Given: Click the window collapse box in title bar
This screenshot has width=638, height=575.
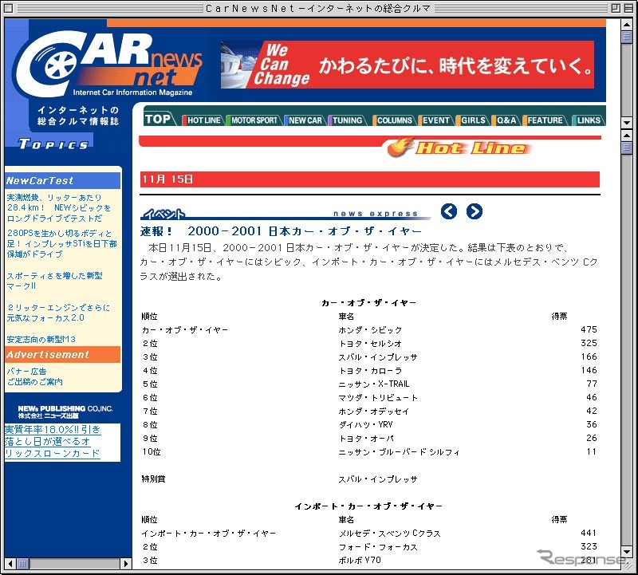Looking at the screenshot, I should 628,8.
